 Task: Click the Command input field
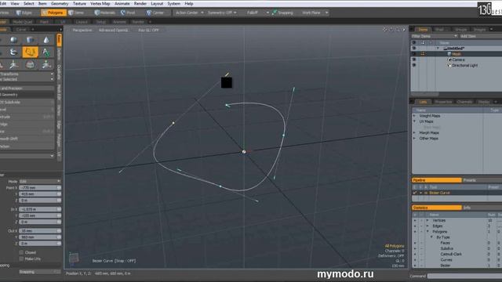[464, 276]
